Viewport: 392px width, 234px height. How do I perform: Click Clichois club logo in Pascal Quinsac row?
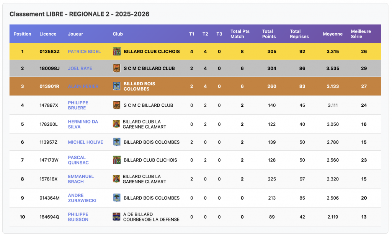(x=117, y=160)
